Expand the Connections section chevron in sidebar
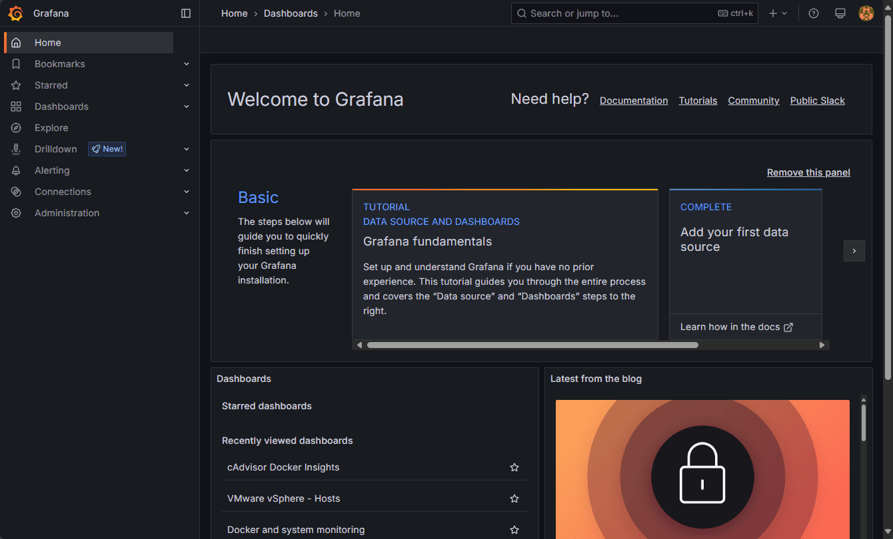The height and width of the screenshot is (539, 893). click(x=187, y=192)
